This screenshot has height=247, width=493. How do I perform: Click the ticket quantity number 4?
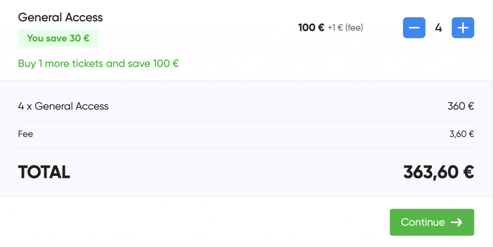(438, 28)
